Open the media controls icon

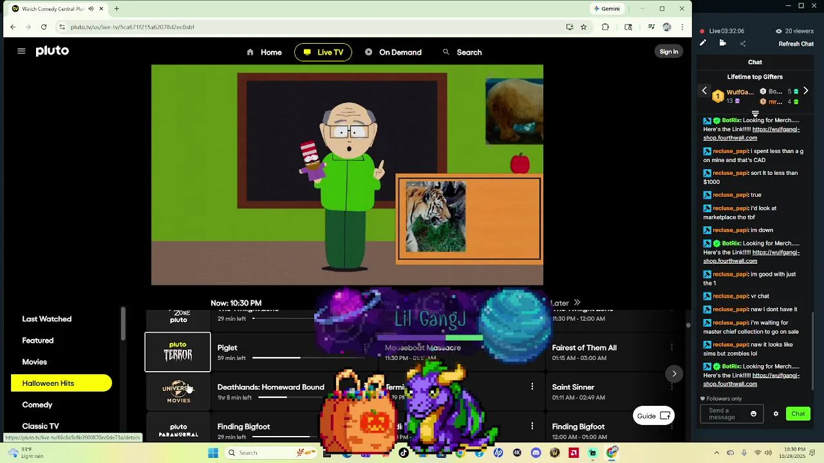[651, 27]
